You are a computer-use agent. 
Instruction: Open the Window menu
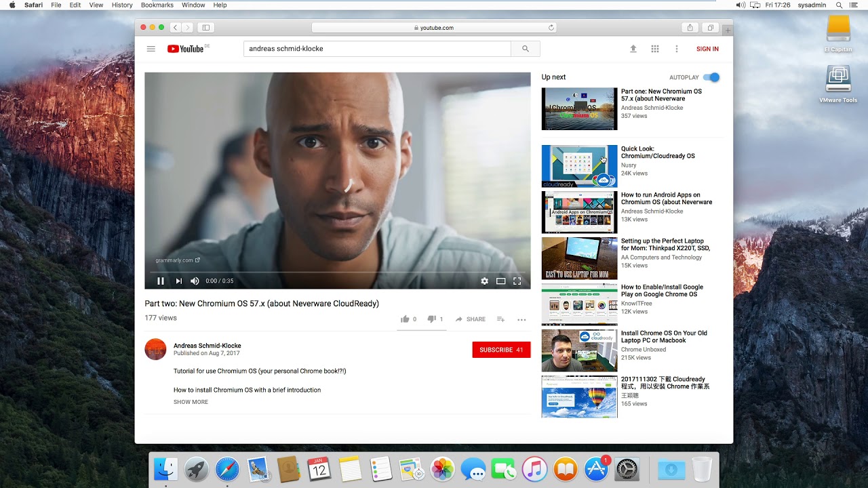[x=193, y=5]
